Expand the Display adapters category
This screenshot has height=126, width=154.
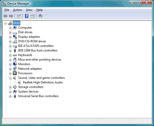click(10, 37)
